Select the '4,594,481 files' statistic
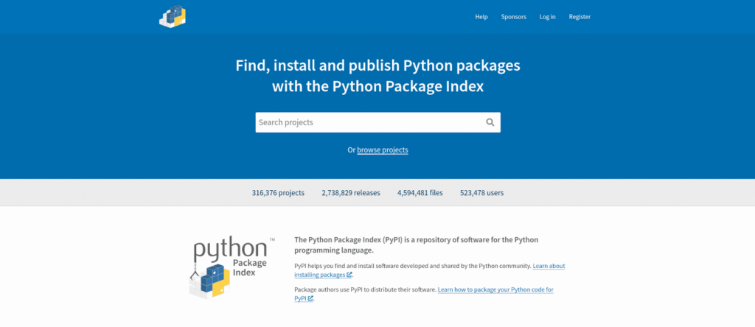The image size is (755, 327). (x=420, y=193)
